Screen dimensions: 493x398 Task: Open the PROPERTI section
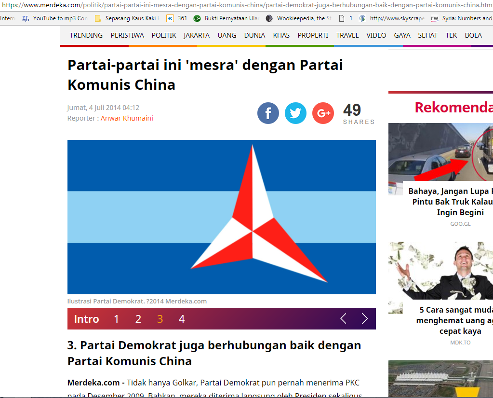pyautogui.click(x=313, y=35)
